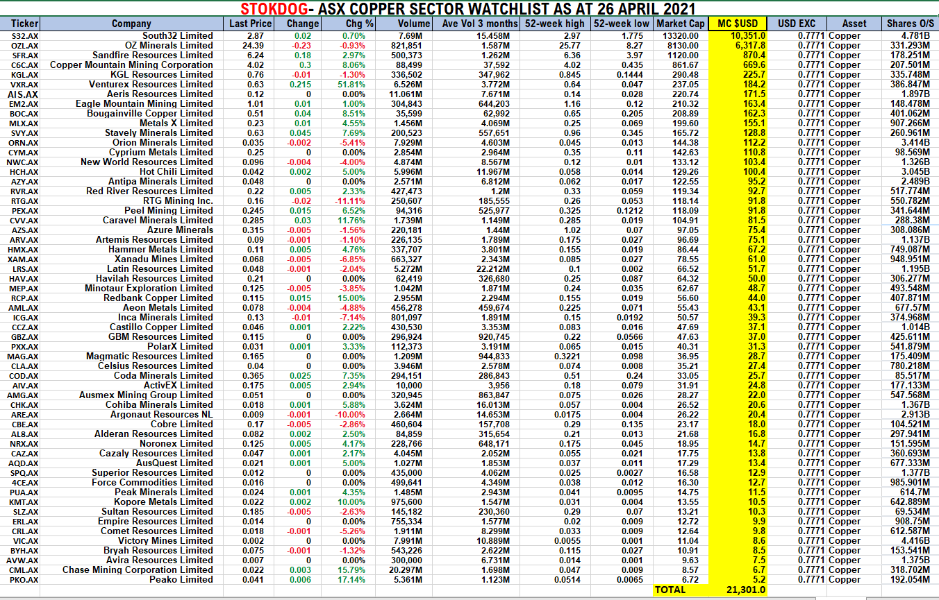Select ticker C6C.AX
Image resolution: width=939 pixels, height=600 pixels.
click(24, 65)
